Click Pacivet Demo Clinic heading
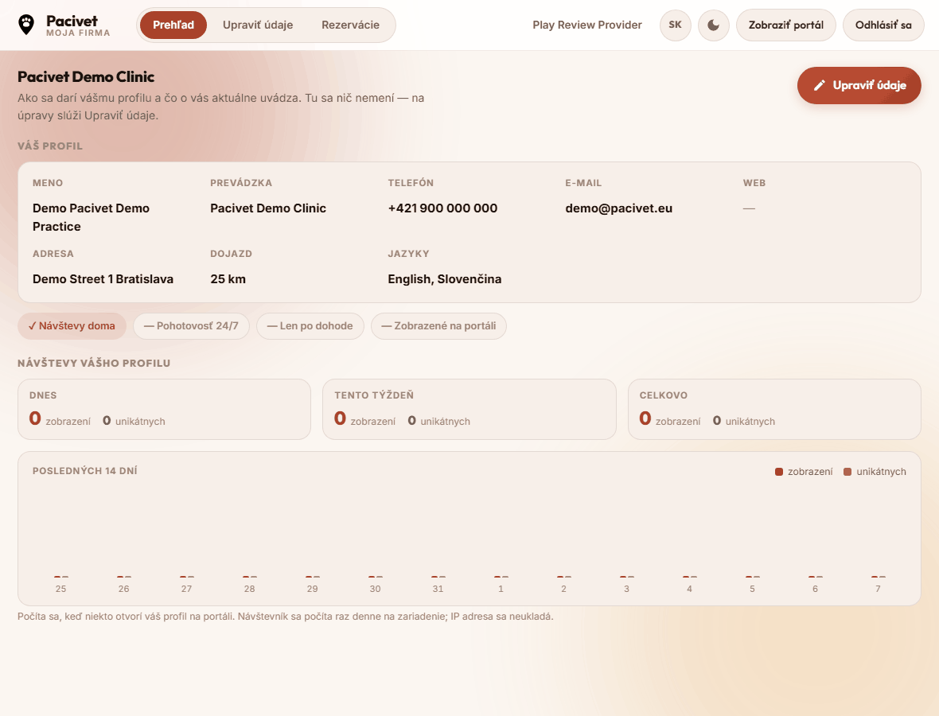The image size is (939, 716). [86, 76]
